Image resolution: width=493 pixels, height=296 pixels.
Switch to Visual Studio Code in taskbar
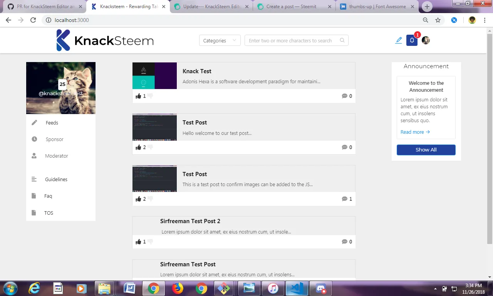(297, 288)
